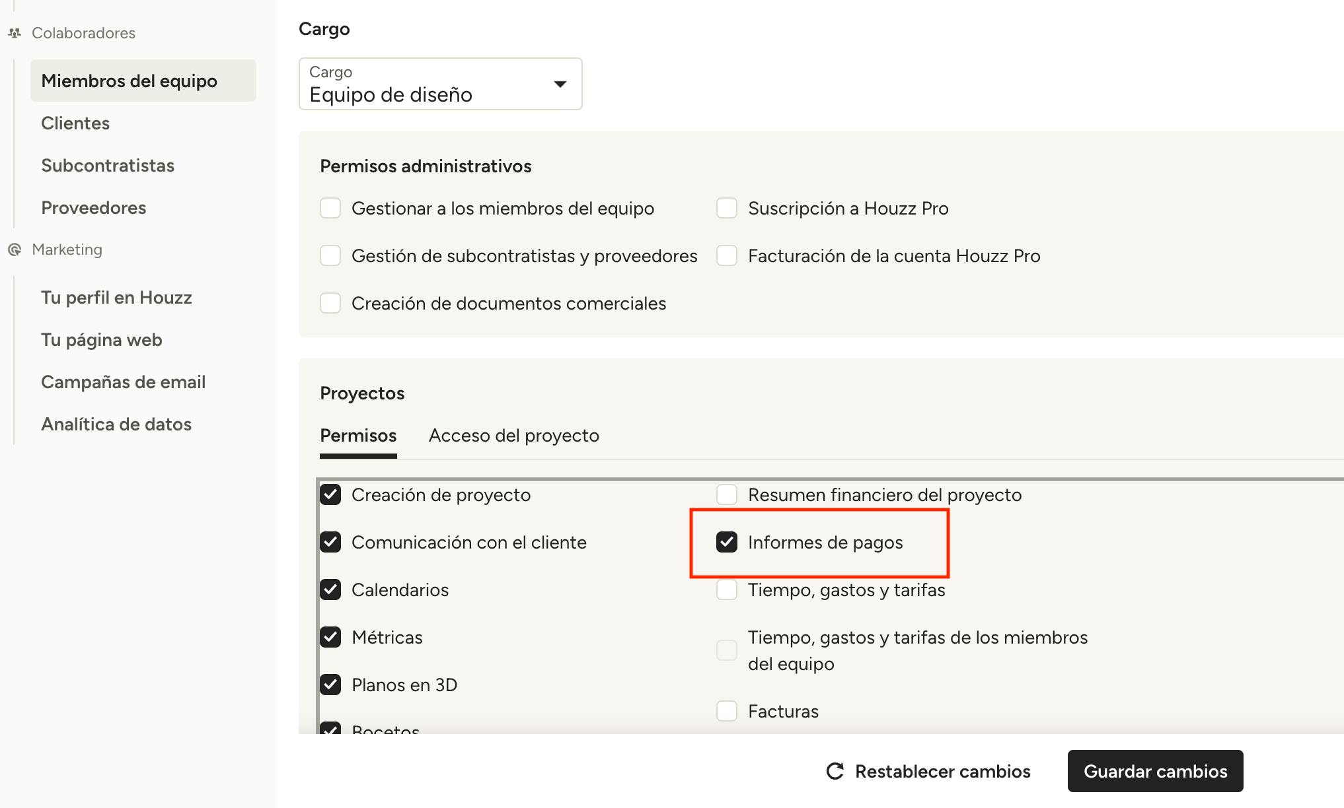Open Analítica de datos page

point(116,424)
